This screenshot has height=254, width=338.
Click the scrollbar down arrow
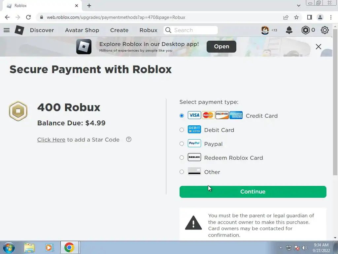click(x=335, y=238)
